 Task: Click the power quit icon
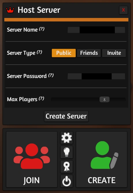(x=67, y=181)
